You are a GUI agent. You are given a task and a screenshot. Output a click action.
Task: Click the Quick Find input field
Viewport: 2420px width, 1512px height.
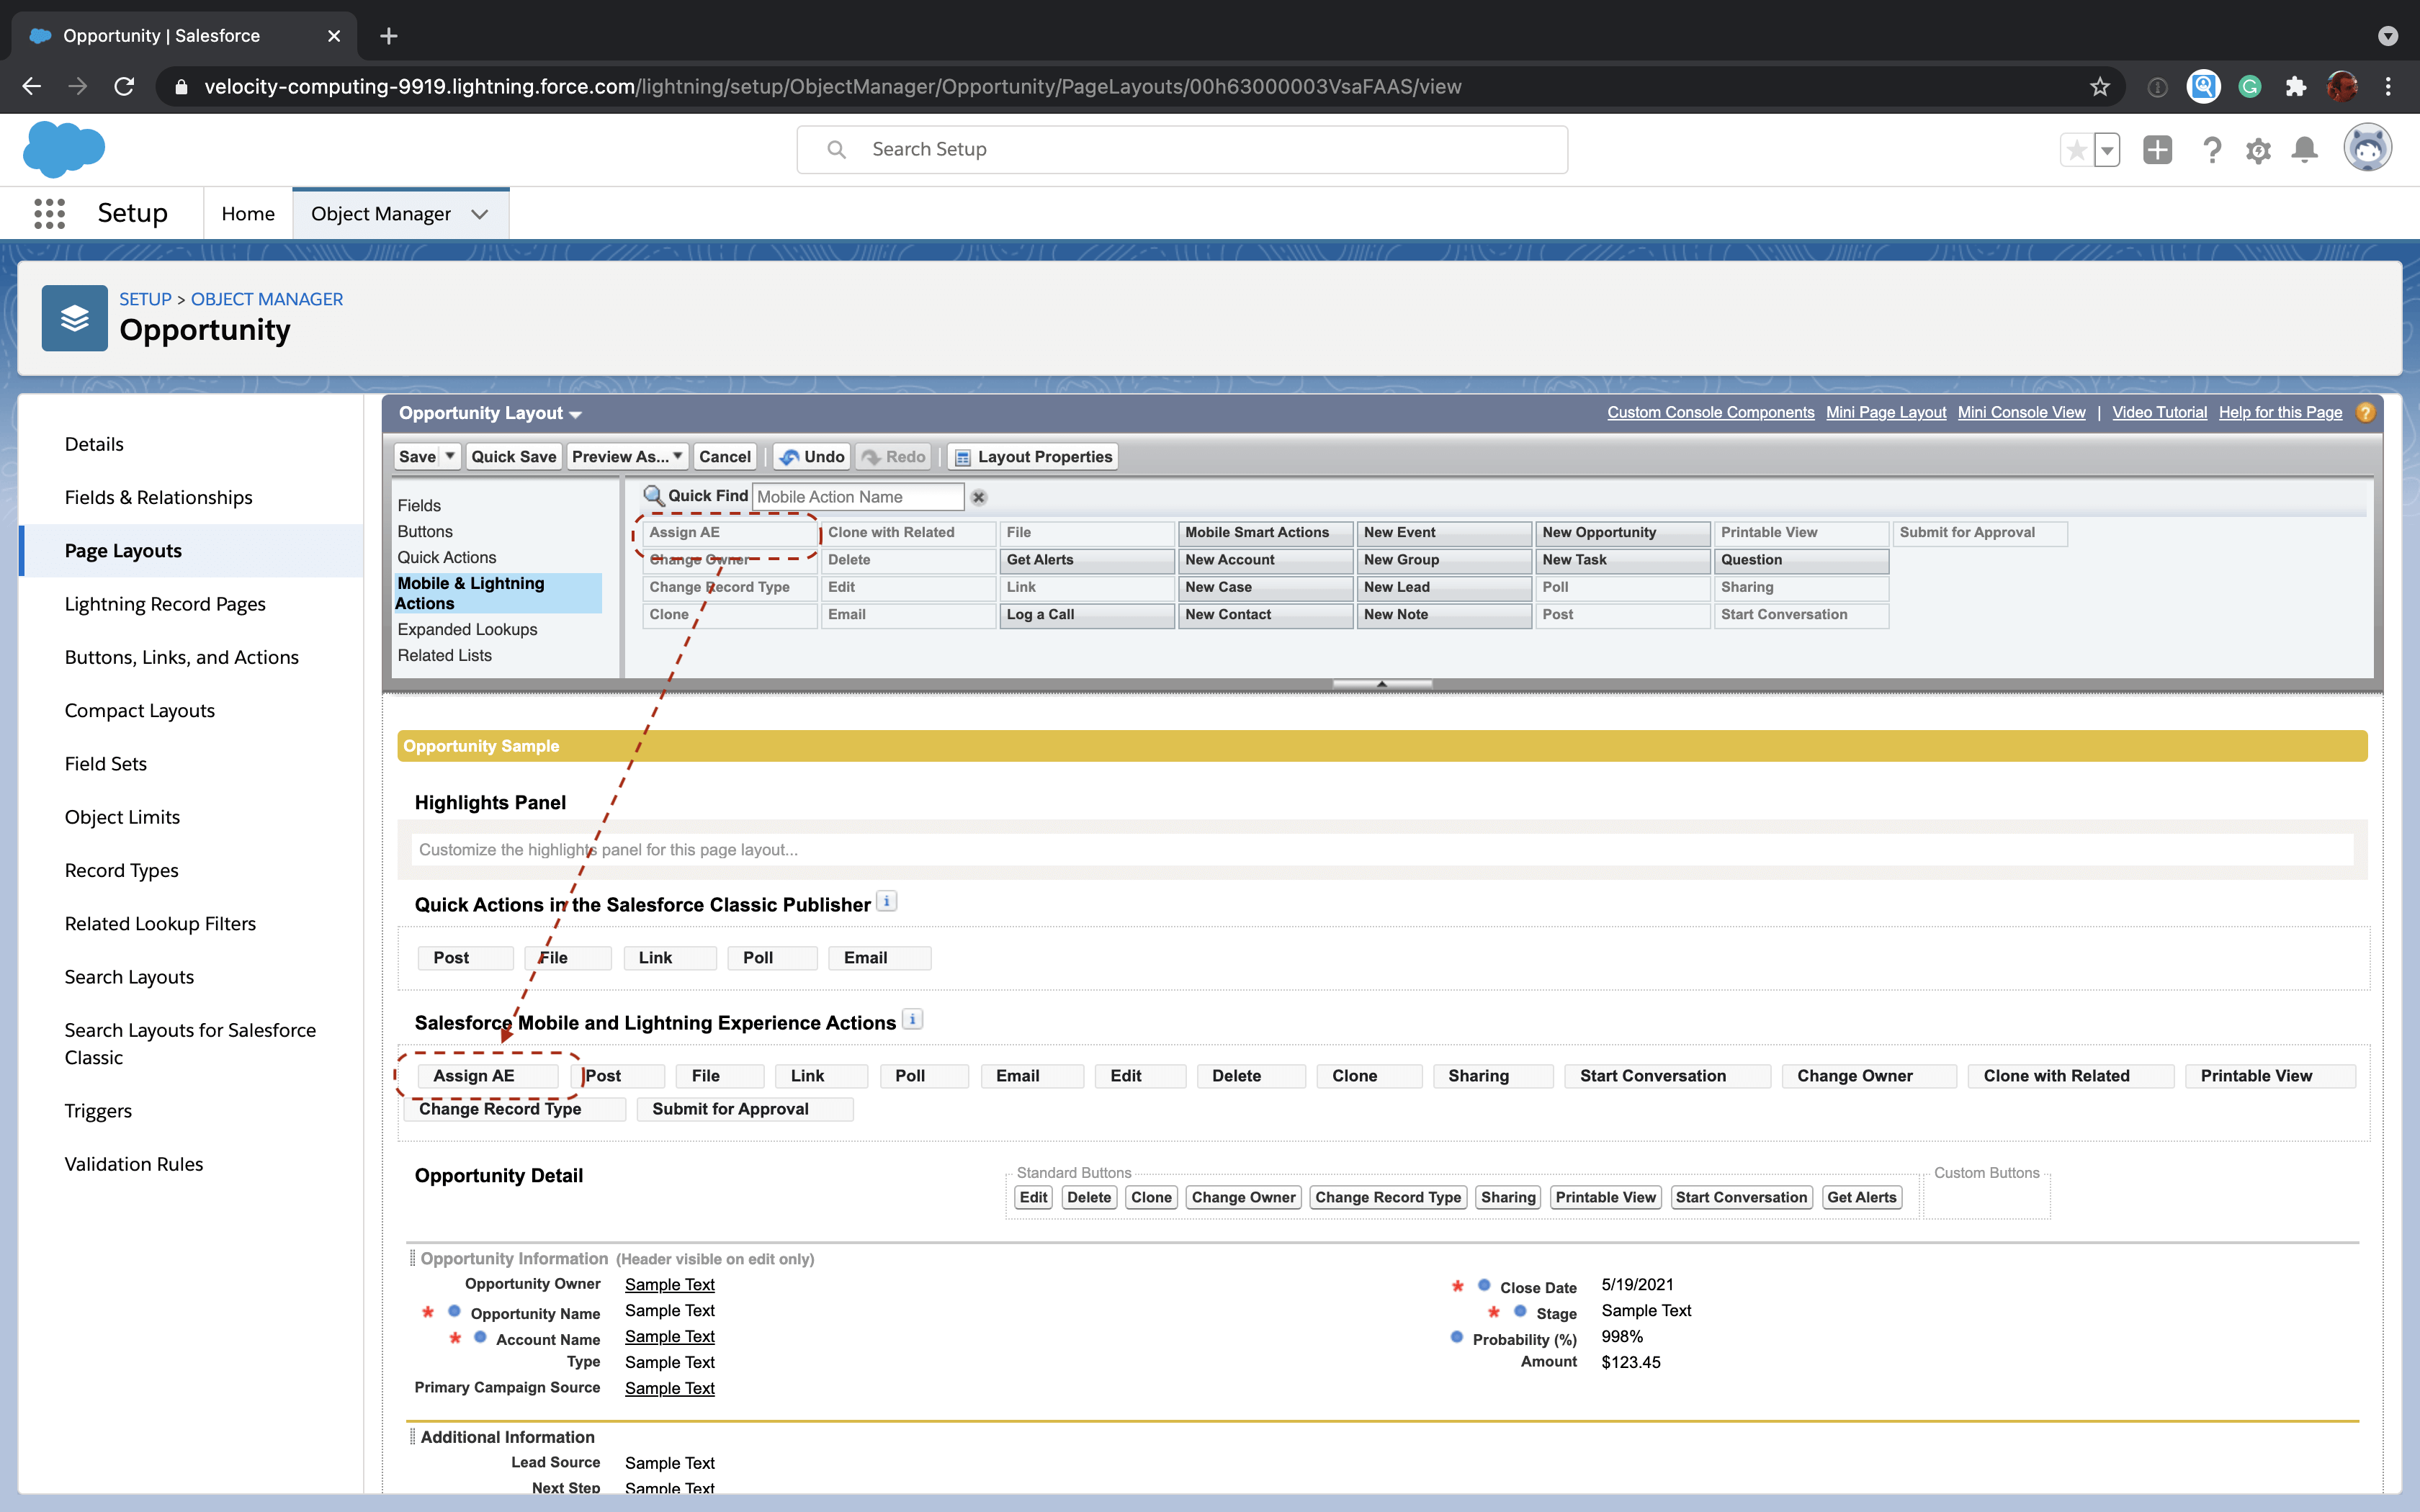(x=859, y=497)
